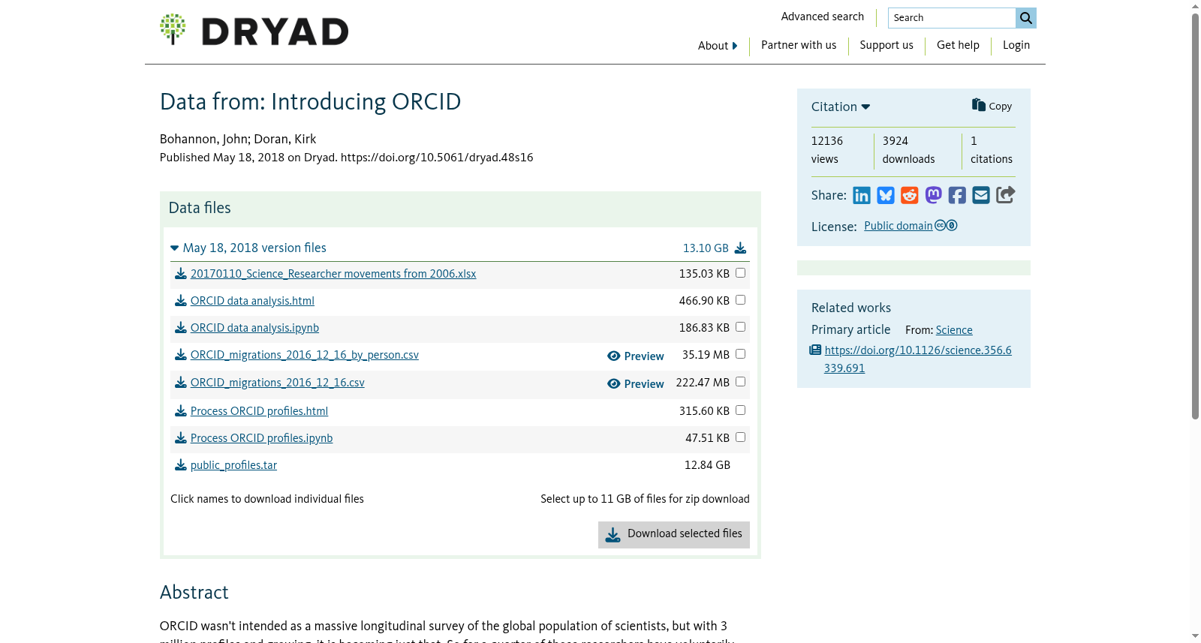This screenshot has height=643, width=1201.
Task: Download icon beside Process ORCID profiles.html
Action: [180, 411]
